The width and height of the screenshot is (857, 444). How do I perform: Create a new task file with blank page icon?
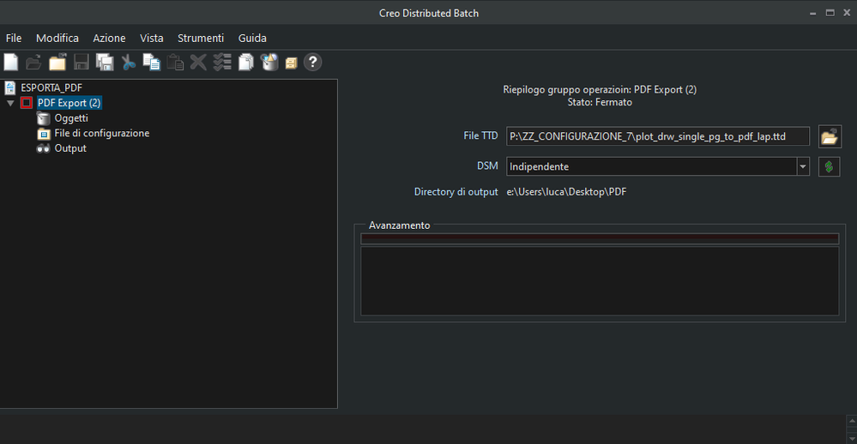[11, 63]
